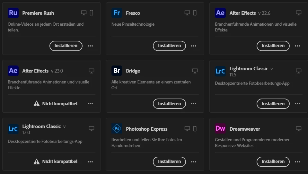Click the Fresco Fr app icon
Image resolution: width=308 pixels, height=174 pixels.
tap(117, 13)
